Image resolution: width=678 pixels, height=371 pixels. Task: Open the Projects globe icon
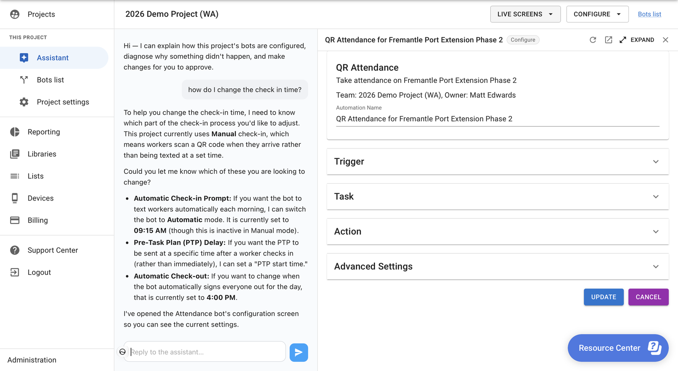click(x=15, y=14)
